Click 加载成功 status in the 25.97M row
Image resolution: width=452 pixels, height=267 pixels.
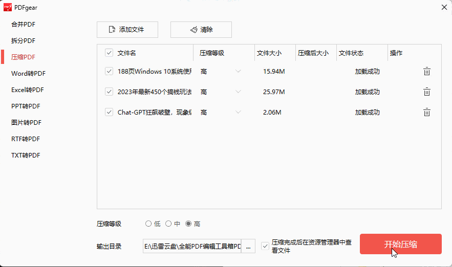(x=367, y=92)
